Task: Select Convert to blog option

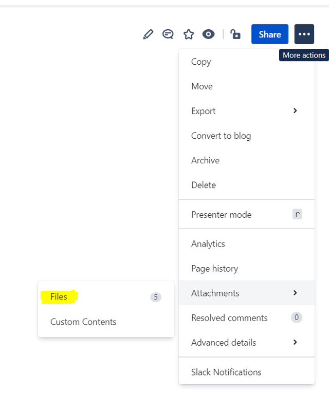Action: point(221,136)
